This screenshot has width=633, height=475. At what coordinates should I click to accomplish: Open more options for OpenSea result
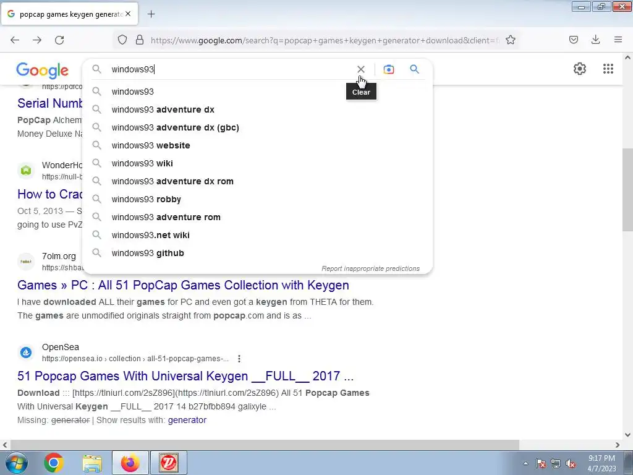pos(239,359)
